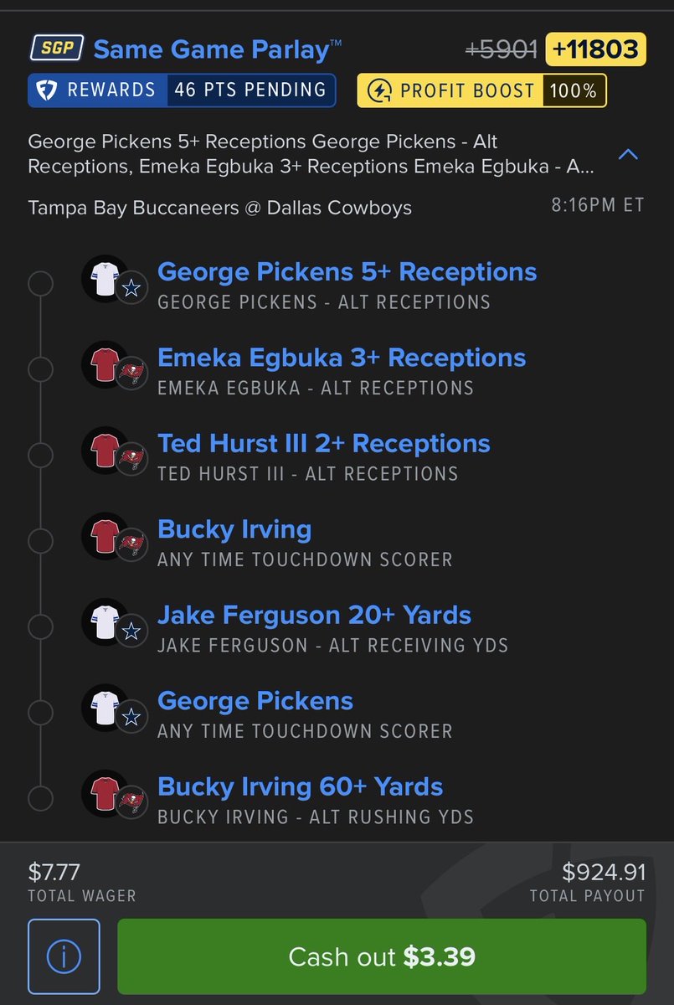
Task: Click the status circle for the Bucky Irving touchdown leg
Action: pos(40,541)
